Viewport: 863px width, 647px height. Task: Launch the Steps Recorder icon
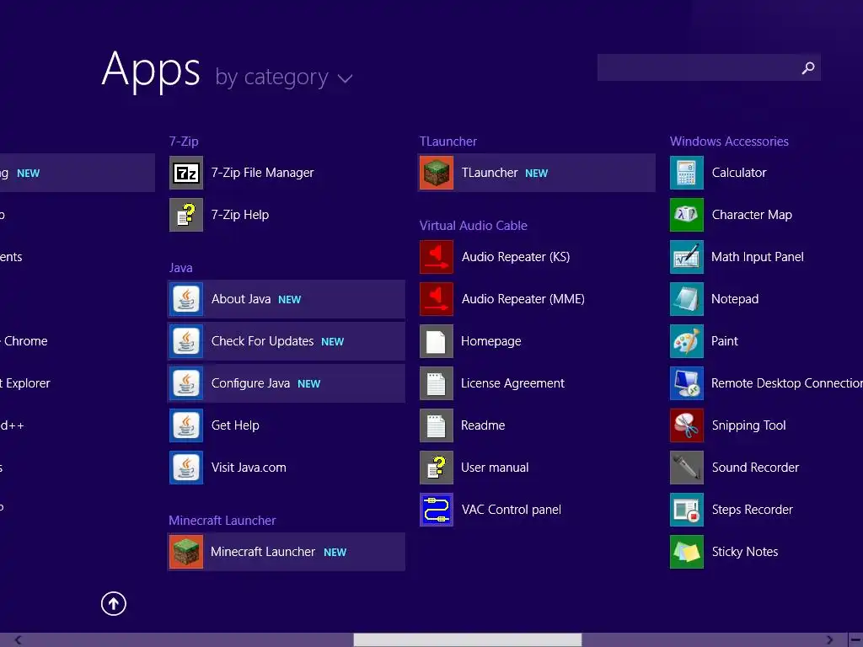pyautogui.click(x=687, y=510)
